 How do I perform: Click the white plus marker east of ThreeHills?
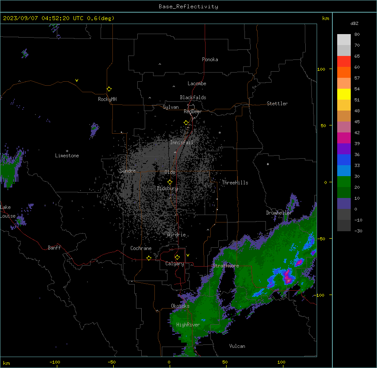(268, 164)
